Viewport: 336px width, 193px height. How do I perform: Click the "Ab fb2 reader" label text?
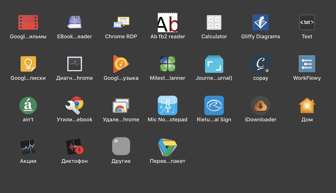coord(167,37)
